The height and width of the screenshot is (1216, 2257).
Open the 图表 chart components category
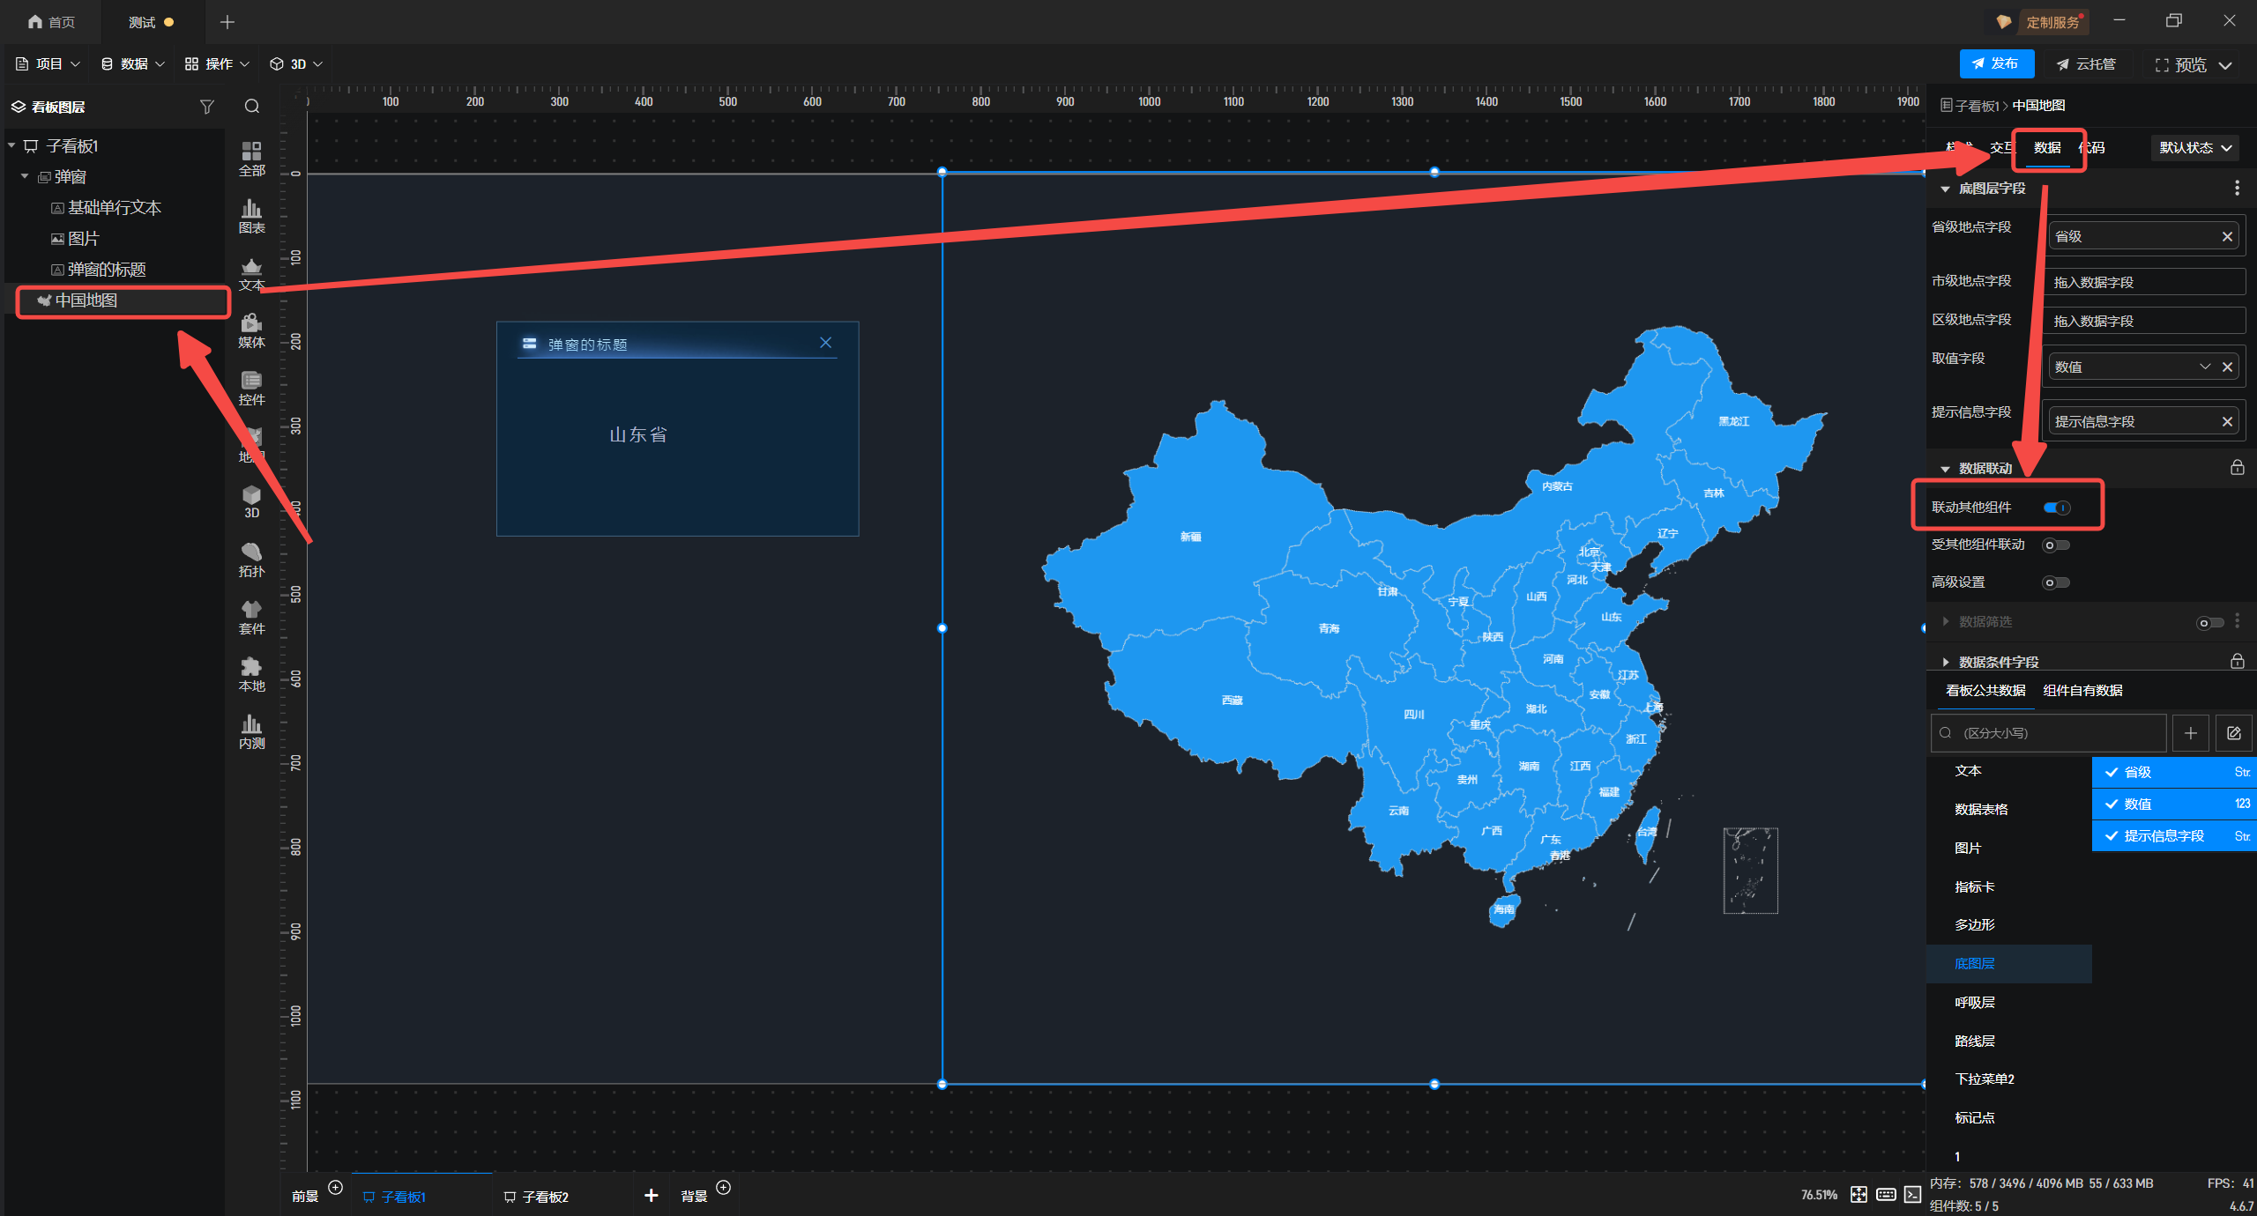[x=251, y=216]
